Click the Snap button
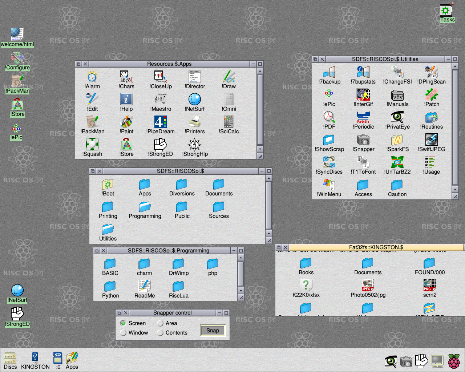The height and width of the screenshot is (372, 465). [213, 331]
